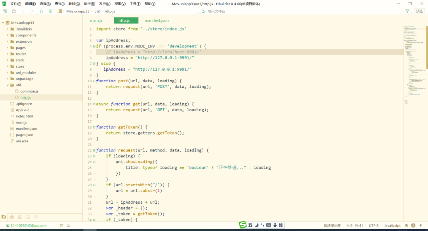Viewport: 428px width, 231px height.
Task: Open the search binoculars panel icon
Action: pos(12,217)
